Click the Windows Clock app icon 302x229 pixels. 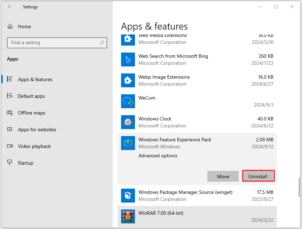point(128,122)
